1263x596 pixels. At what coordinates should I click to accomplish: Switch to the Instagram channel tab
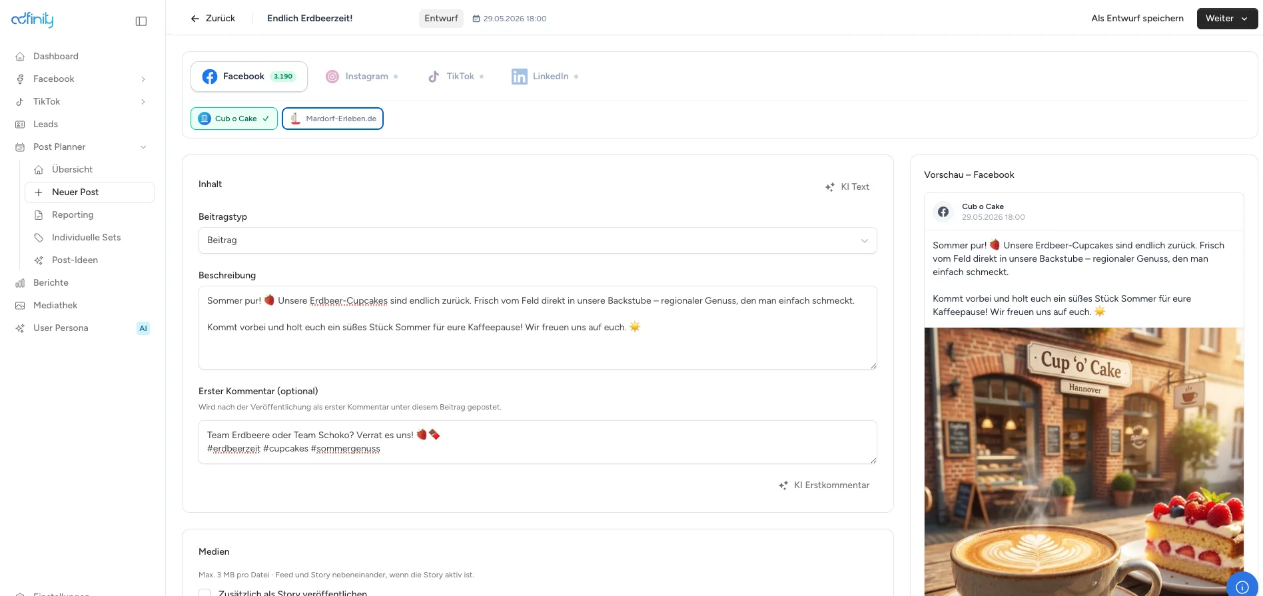click(362, 77)
